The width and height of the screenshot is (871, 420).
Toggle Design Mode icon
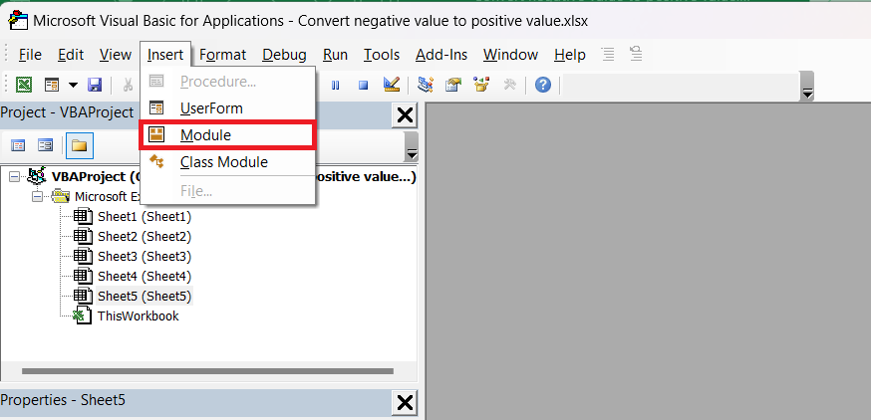392,85
